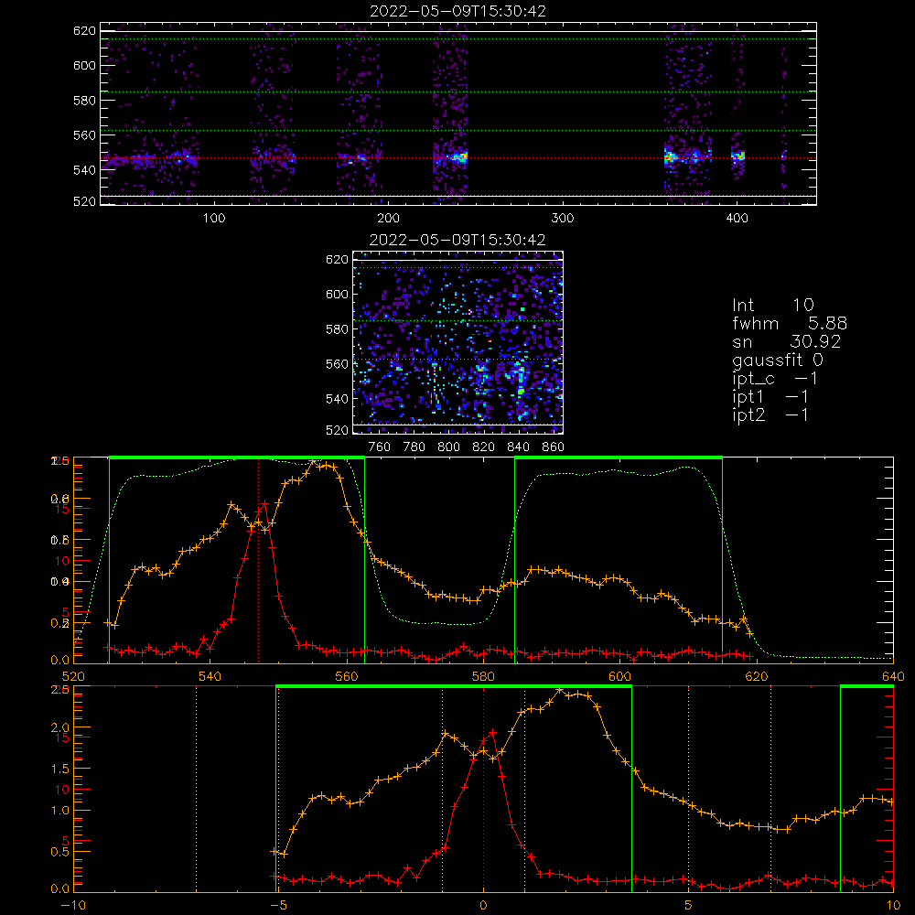Click the 860 tick label under the square image
The width and height of the screenshot is (915, 915).
coord(554,447)
